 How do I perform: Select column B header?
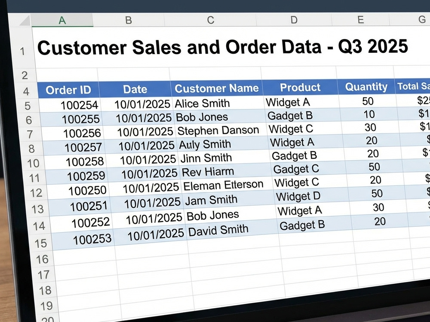(128, 20)
